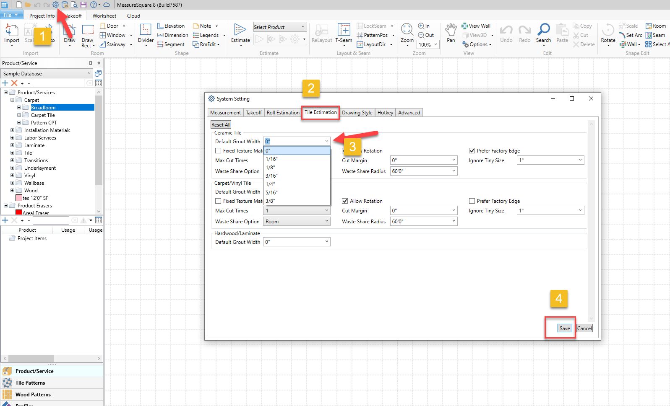This screenshot has height=406, width=670.
Task: Add a Door to the room
Action: 112,26
